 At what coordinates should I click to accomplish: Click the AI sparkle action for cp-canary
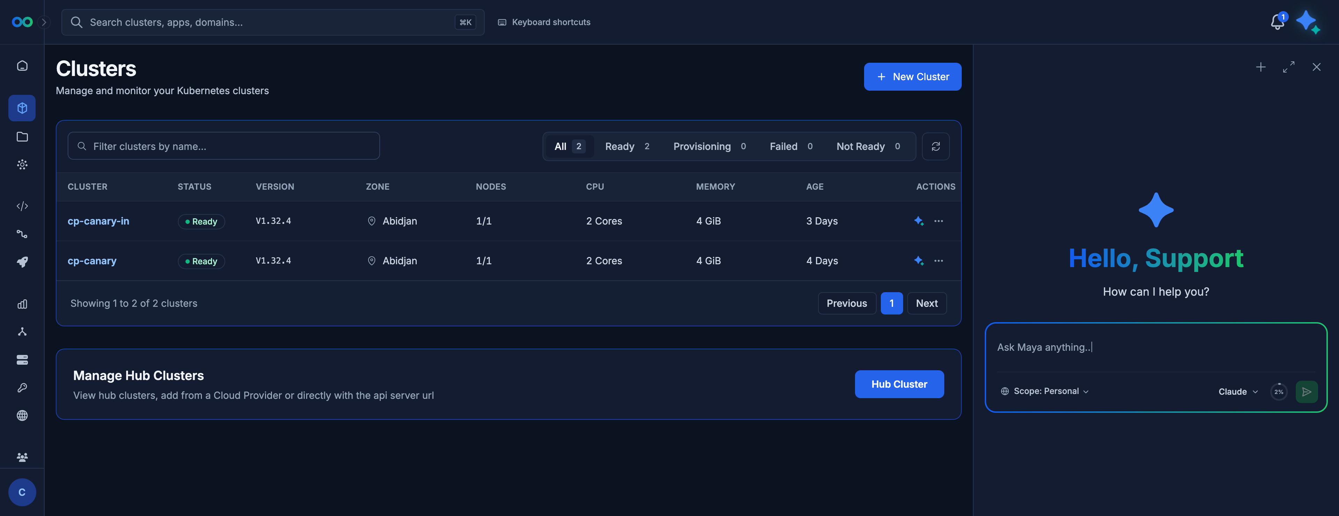(x=918, y=261)
